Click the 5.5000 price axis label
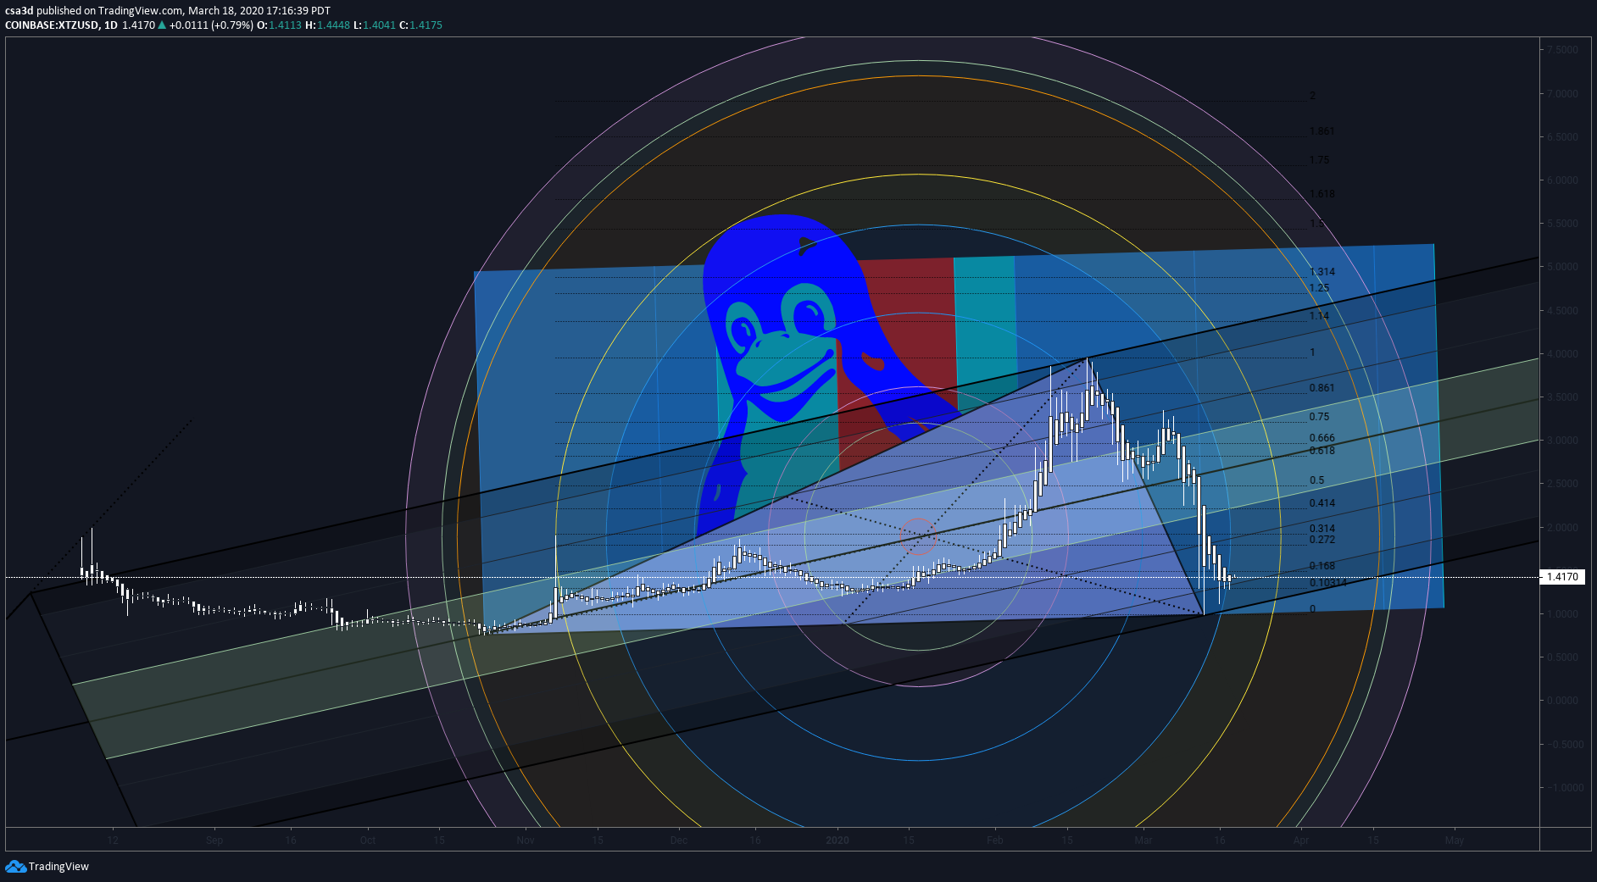Screen dimensions: 1597x882 pos(1562,223)
